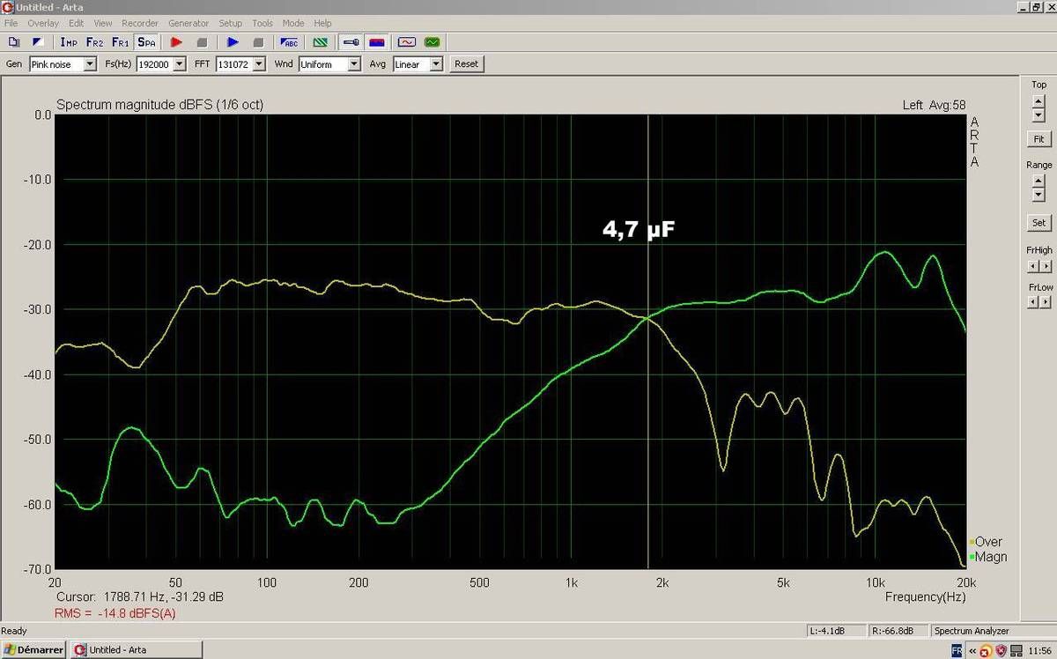The image size is (1057, 659).
Task: Stop recording with first gray square
Action: coord(202,41)
